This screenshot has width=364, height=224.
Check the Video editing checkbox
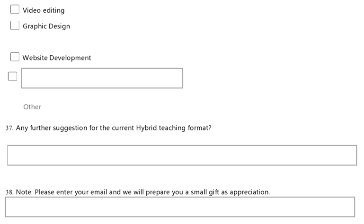[x=15, y=10]
